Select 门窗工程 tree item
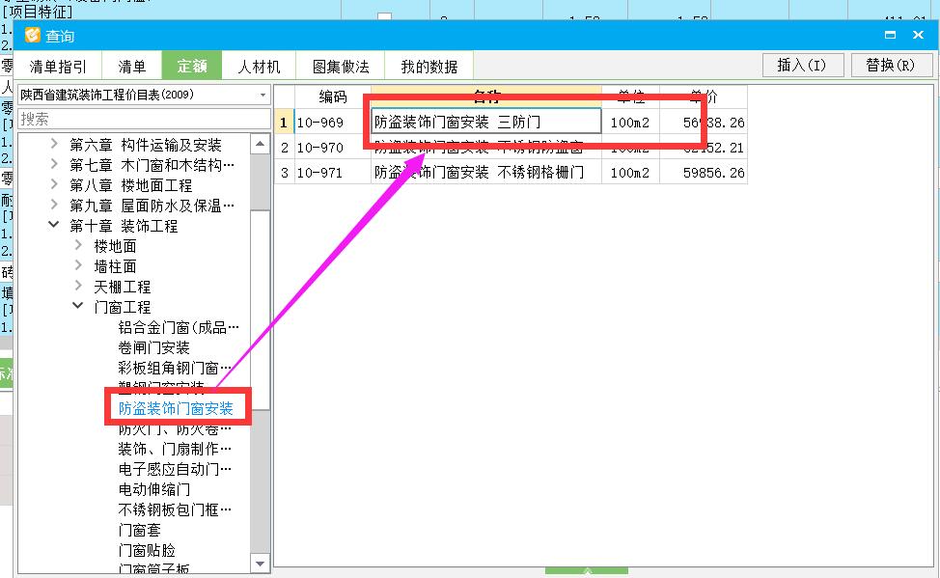Screen dimensions: 940x578 [x=123, y=307]
